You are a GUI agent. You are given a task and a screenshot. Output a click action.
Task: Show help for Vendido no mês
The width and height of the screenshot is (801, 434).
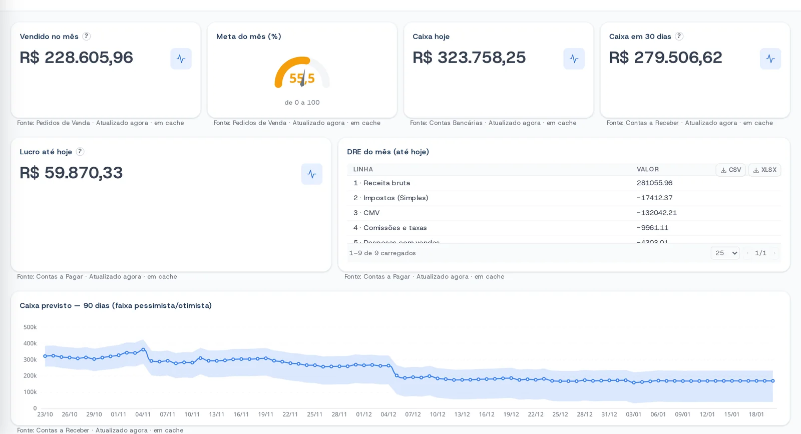[87, 36]
